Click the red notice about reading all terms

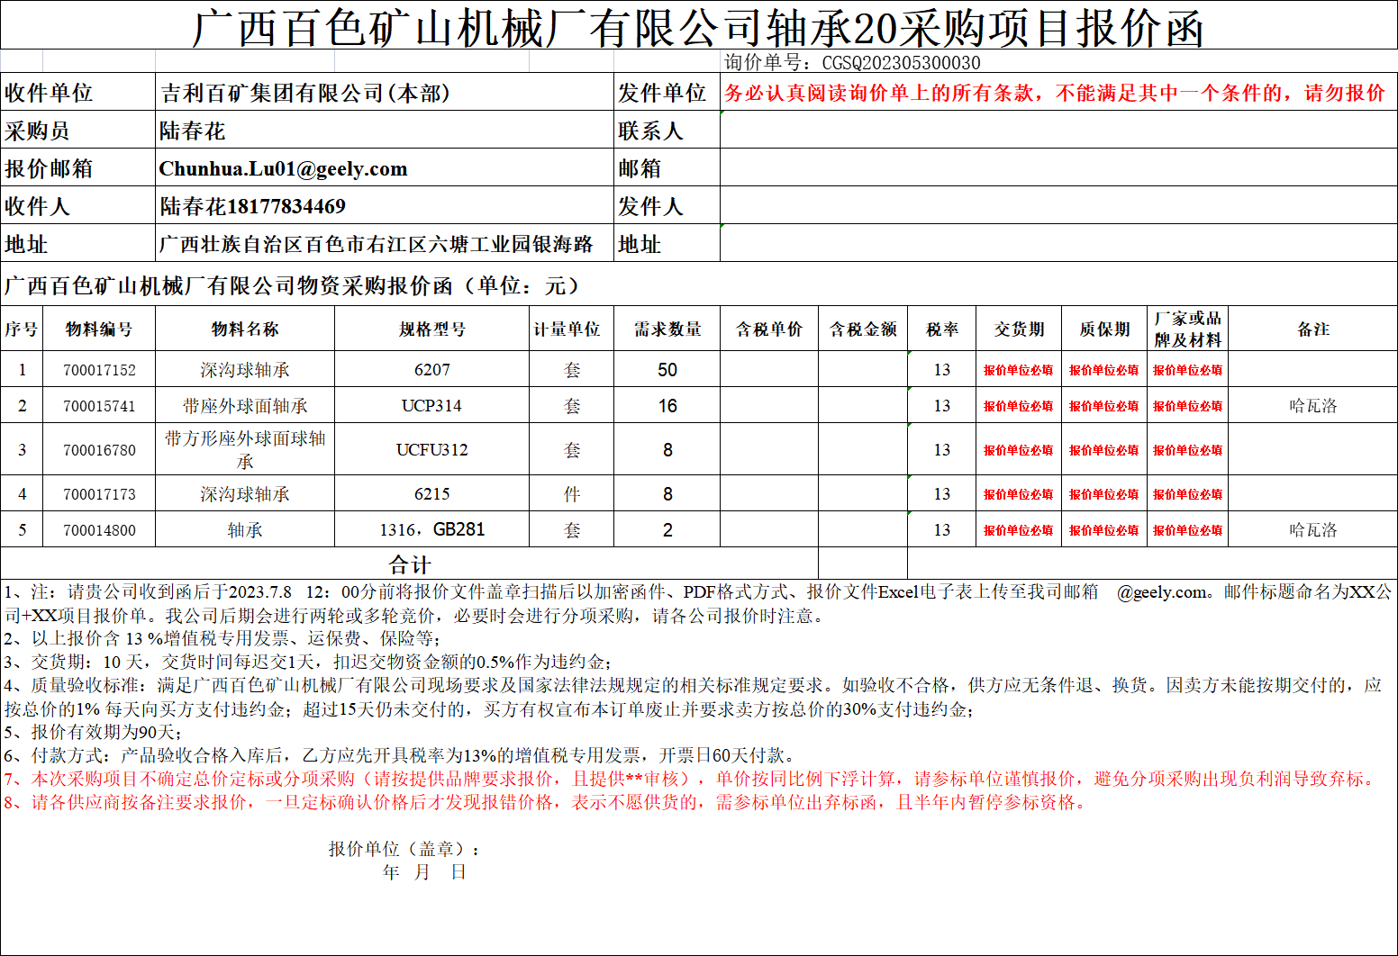coord(1055,93)
